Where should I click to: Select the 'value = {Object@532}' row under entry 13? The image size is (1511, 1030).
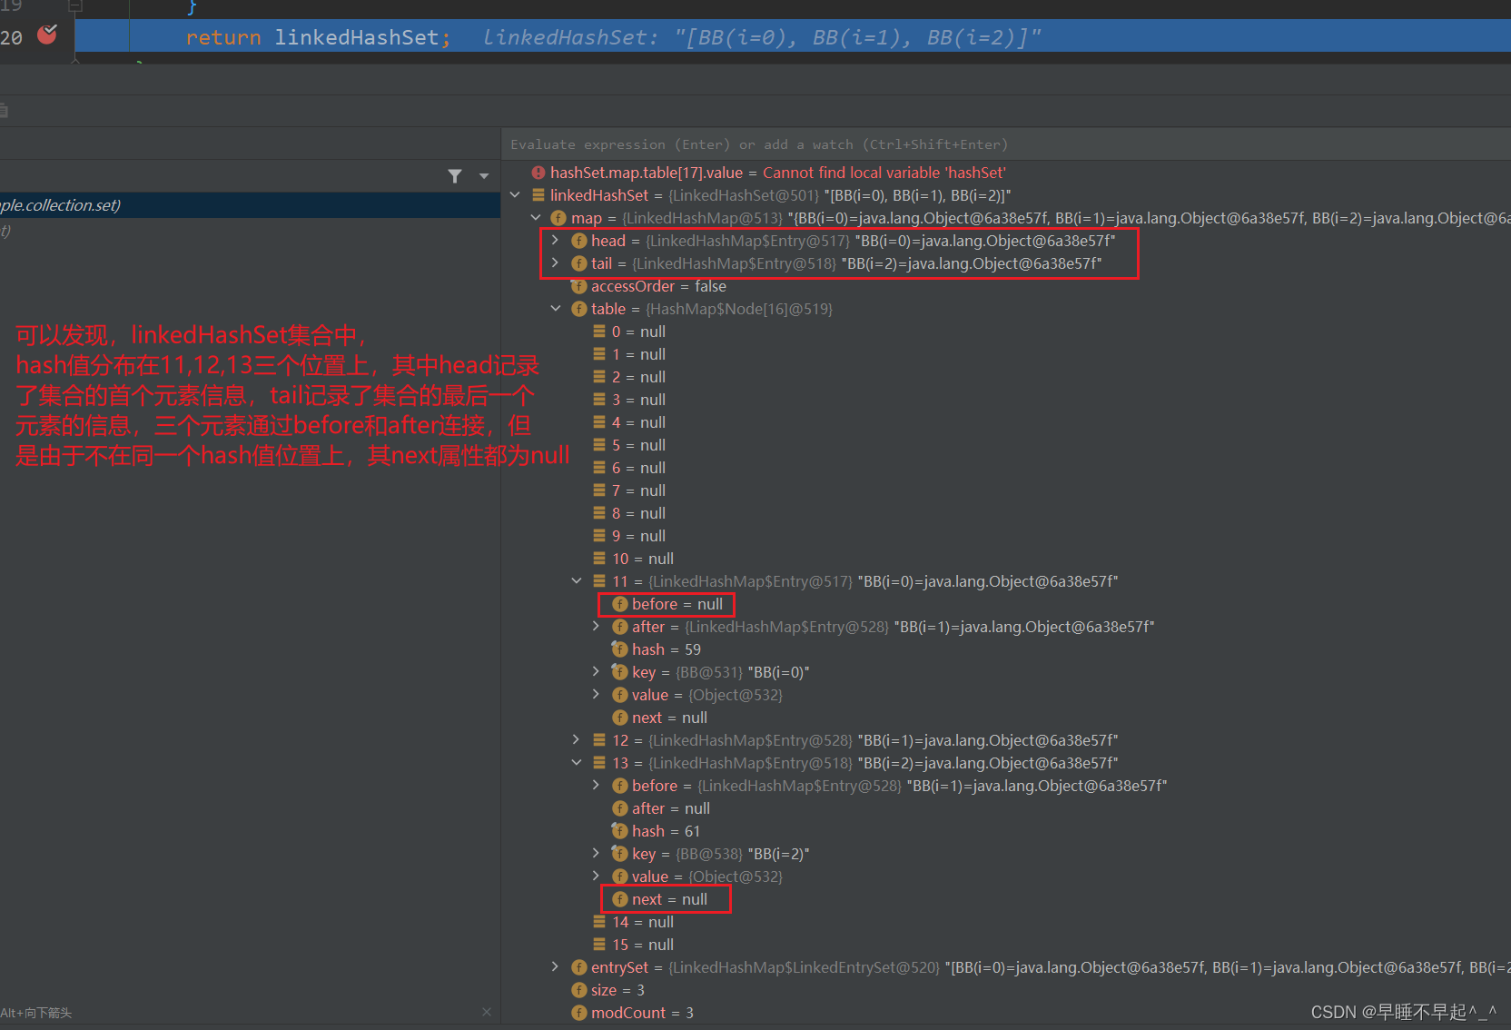(x=1006, y=876)
